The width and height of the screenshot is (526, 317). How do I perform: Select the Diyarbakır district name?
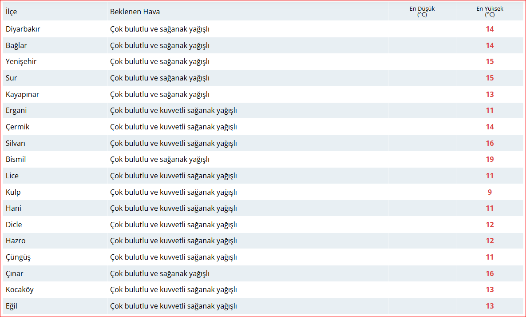click(x=23, y=29)
